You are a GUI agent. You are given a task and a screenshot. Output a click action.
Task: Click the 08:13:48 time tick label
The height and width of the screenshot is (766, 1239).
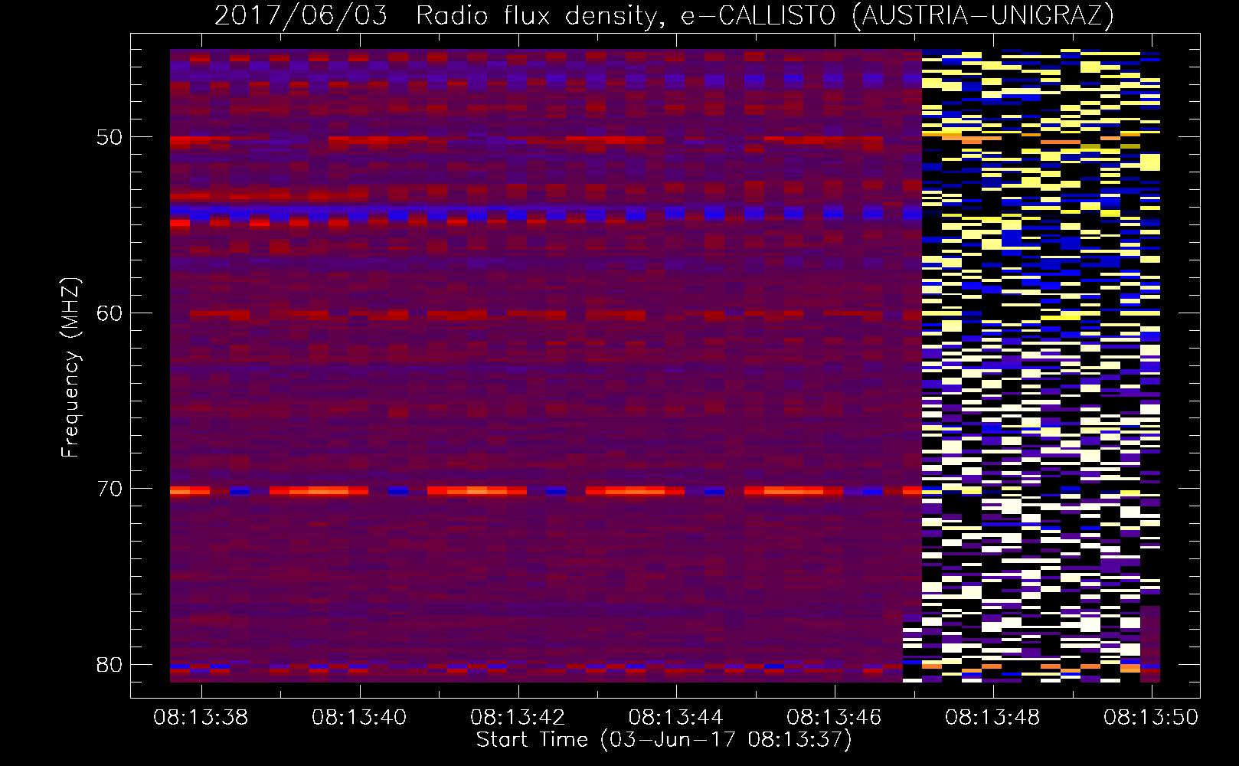click(992, 718)
